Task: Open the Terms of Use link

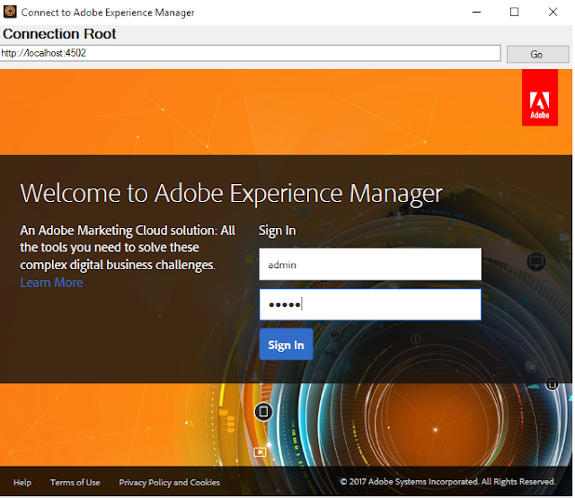Action: pyautogui.click(x=75, y=482)
